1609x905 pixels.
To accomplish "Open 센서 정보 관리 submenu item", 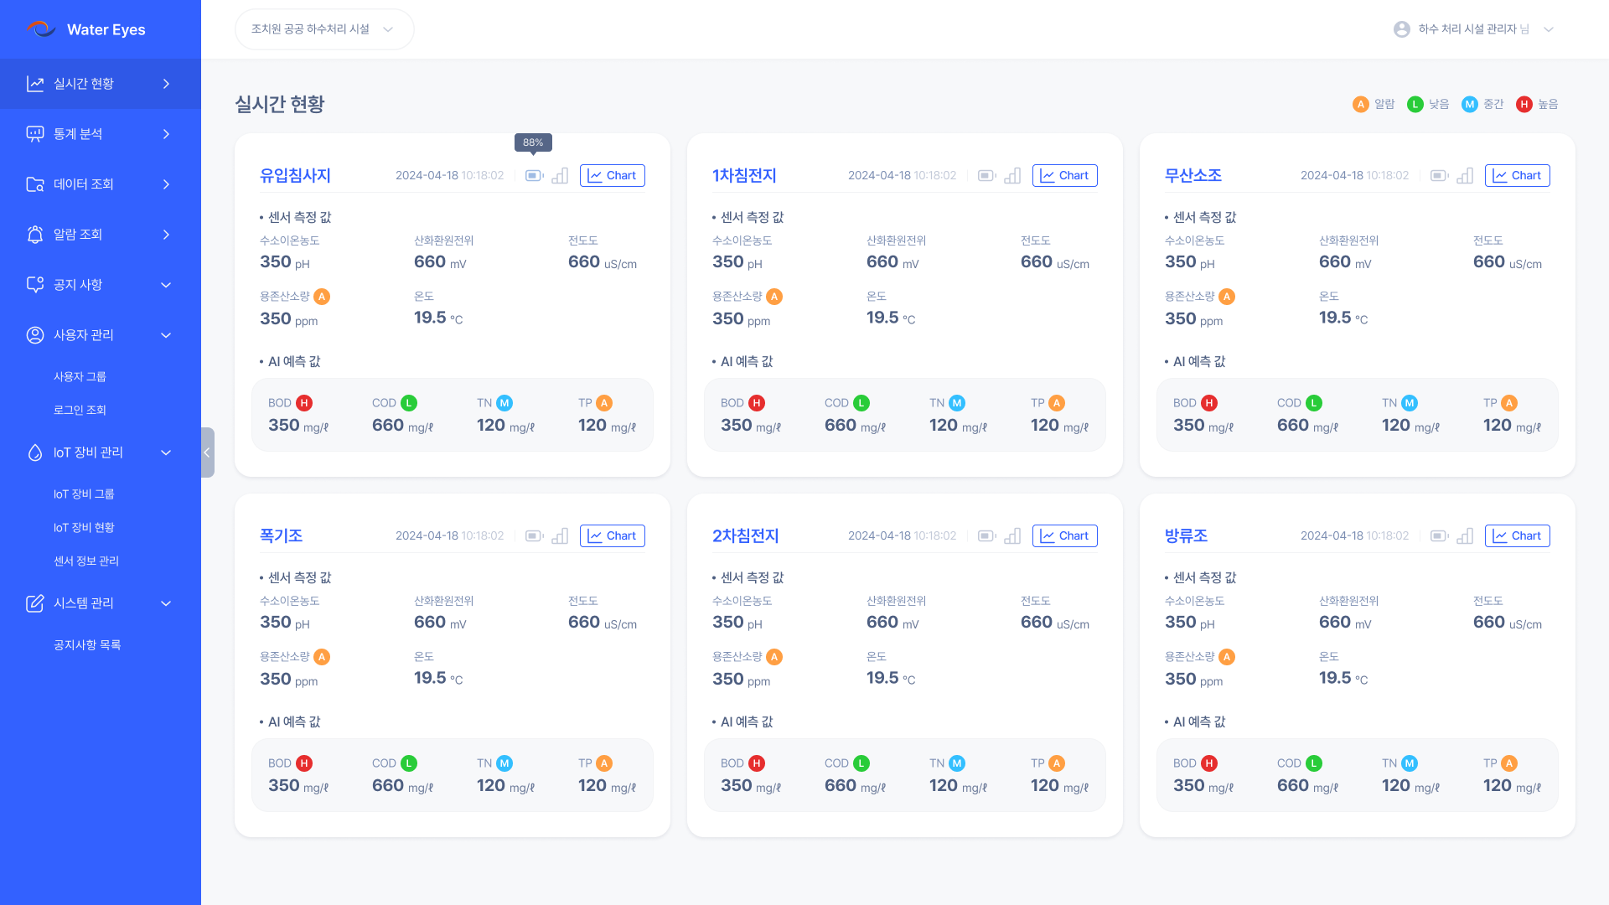I will pos(86,561).
